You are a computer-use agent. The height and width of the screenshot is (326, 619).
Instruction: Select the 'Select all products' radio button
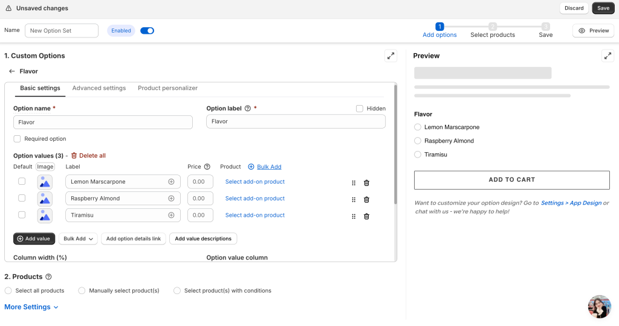click(8, 290)
